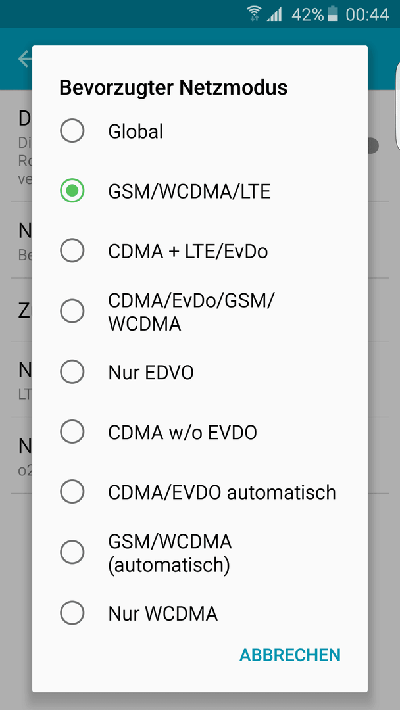
Task: Tap the Nur WCDMA label text
Action: (x=163, y=613)
